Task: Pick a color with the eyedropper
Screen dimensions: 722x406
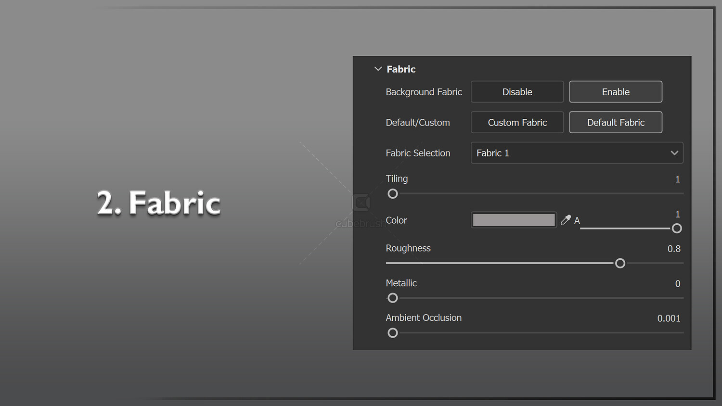Action: (566, 220)
